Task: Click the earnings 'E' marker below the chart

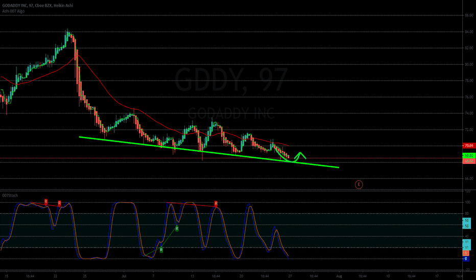Action: [x=359, y=184]
